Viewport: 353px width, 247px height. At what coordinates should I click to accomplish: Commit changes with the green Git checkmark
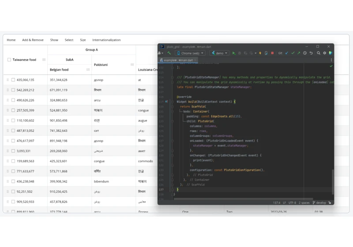[293, 53]
